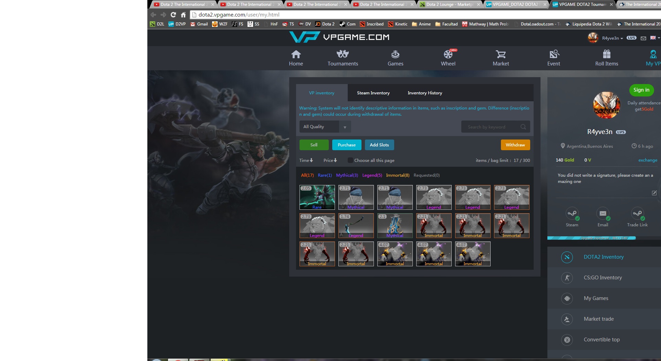Select the Legend item priced 1.74
661x361 pixels.
tap(356, 226)
